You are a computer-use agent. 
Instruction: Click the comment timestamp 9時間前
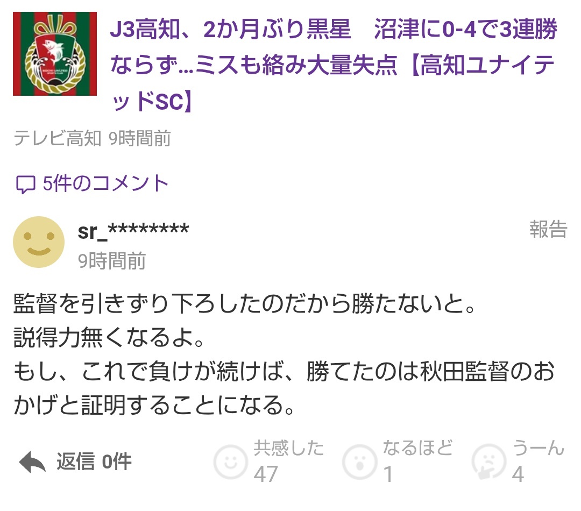[x=112, y=261]
